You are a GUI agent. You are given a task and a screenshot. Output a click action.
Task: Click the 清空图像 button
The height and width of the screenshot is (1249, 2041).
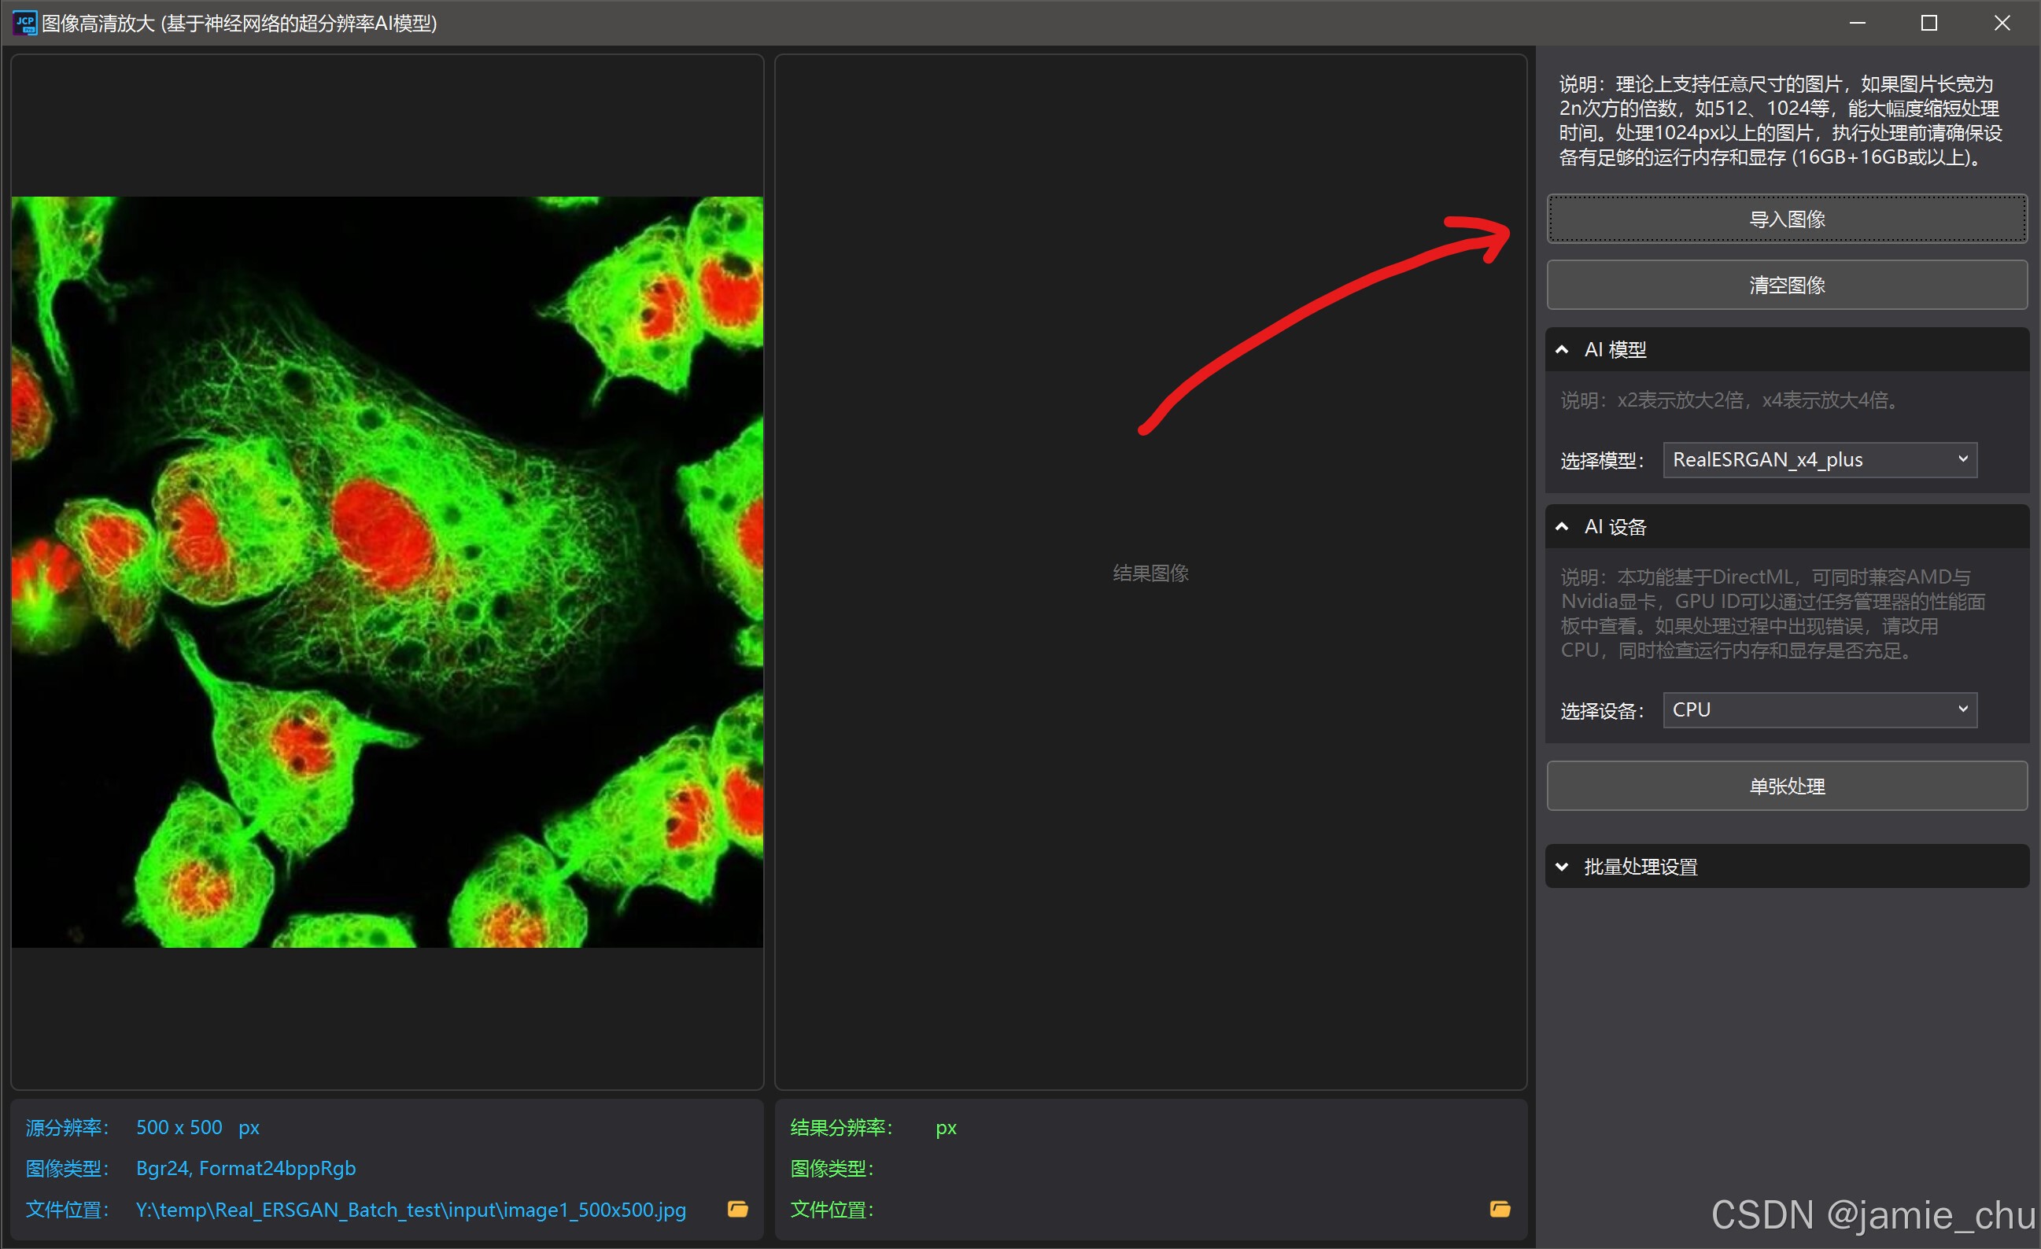[1787, 286]
